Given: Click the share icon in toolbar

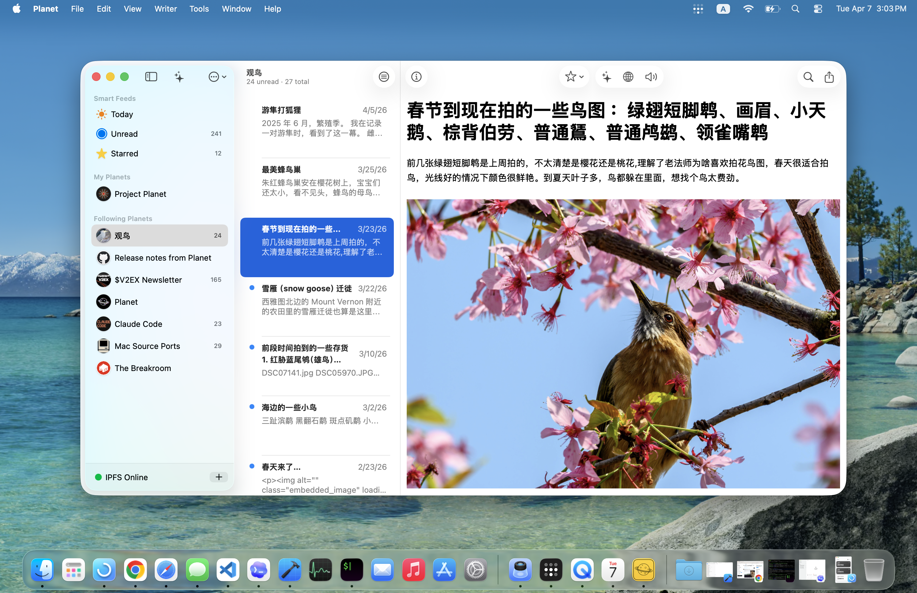Looking at the screenshot, I should [x=829, y=77].
